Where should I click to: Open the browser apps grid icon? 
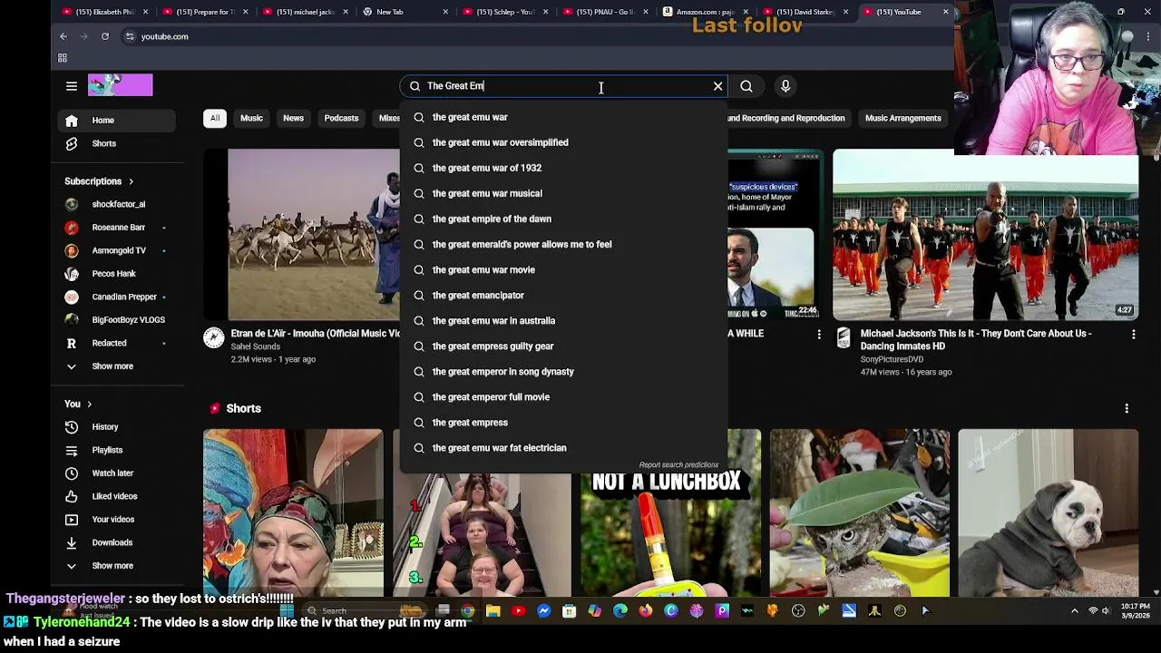click(x=63, y=58)
